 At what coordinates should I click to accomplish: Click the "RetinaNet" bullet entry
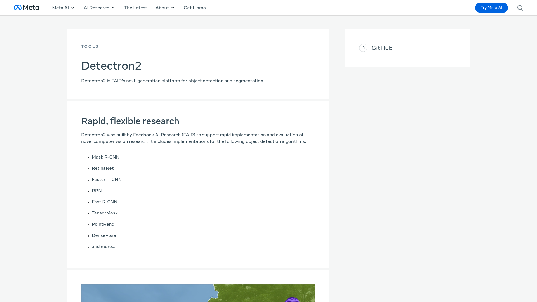pos(103,168)
